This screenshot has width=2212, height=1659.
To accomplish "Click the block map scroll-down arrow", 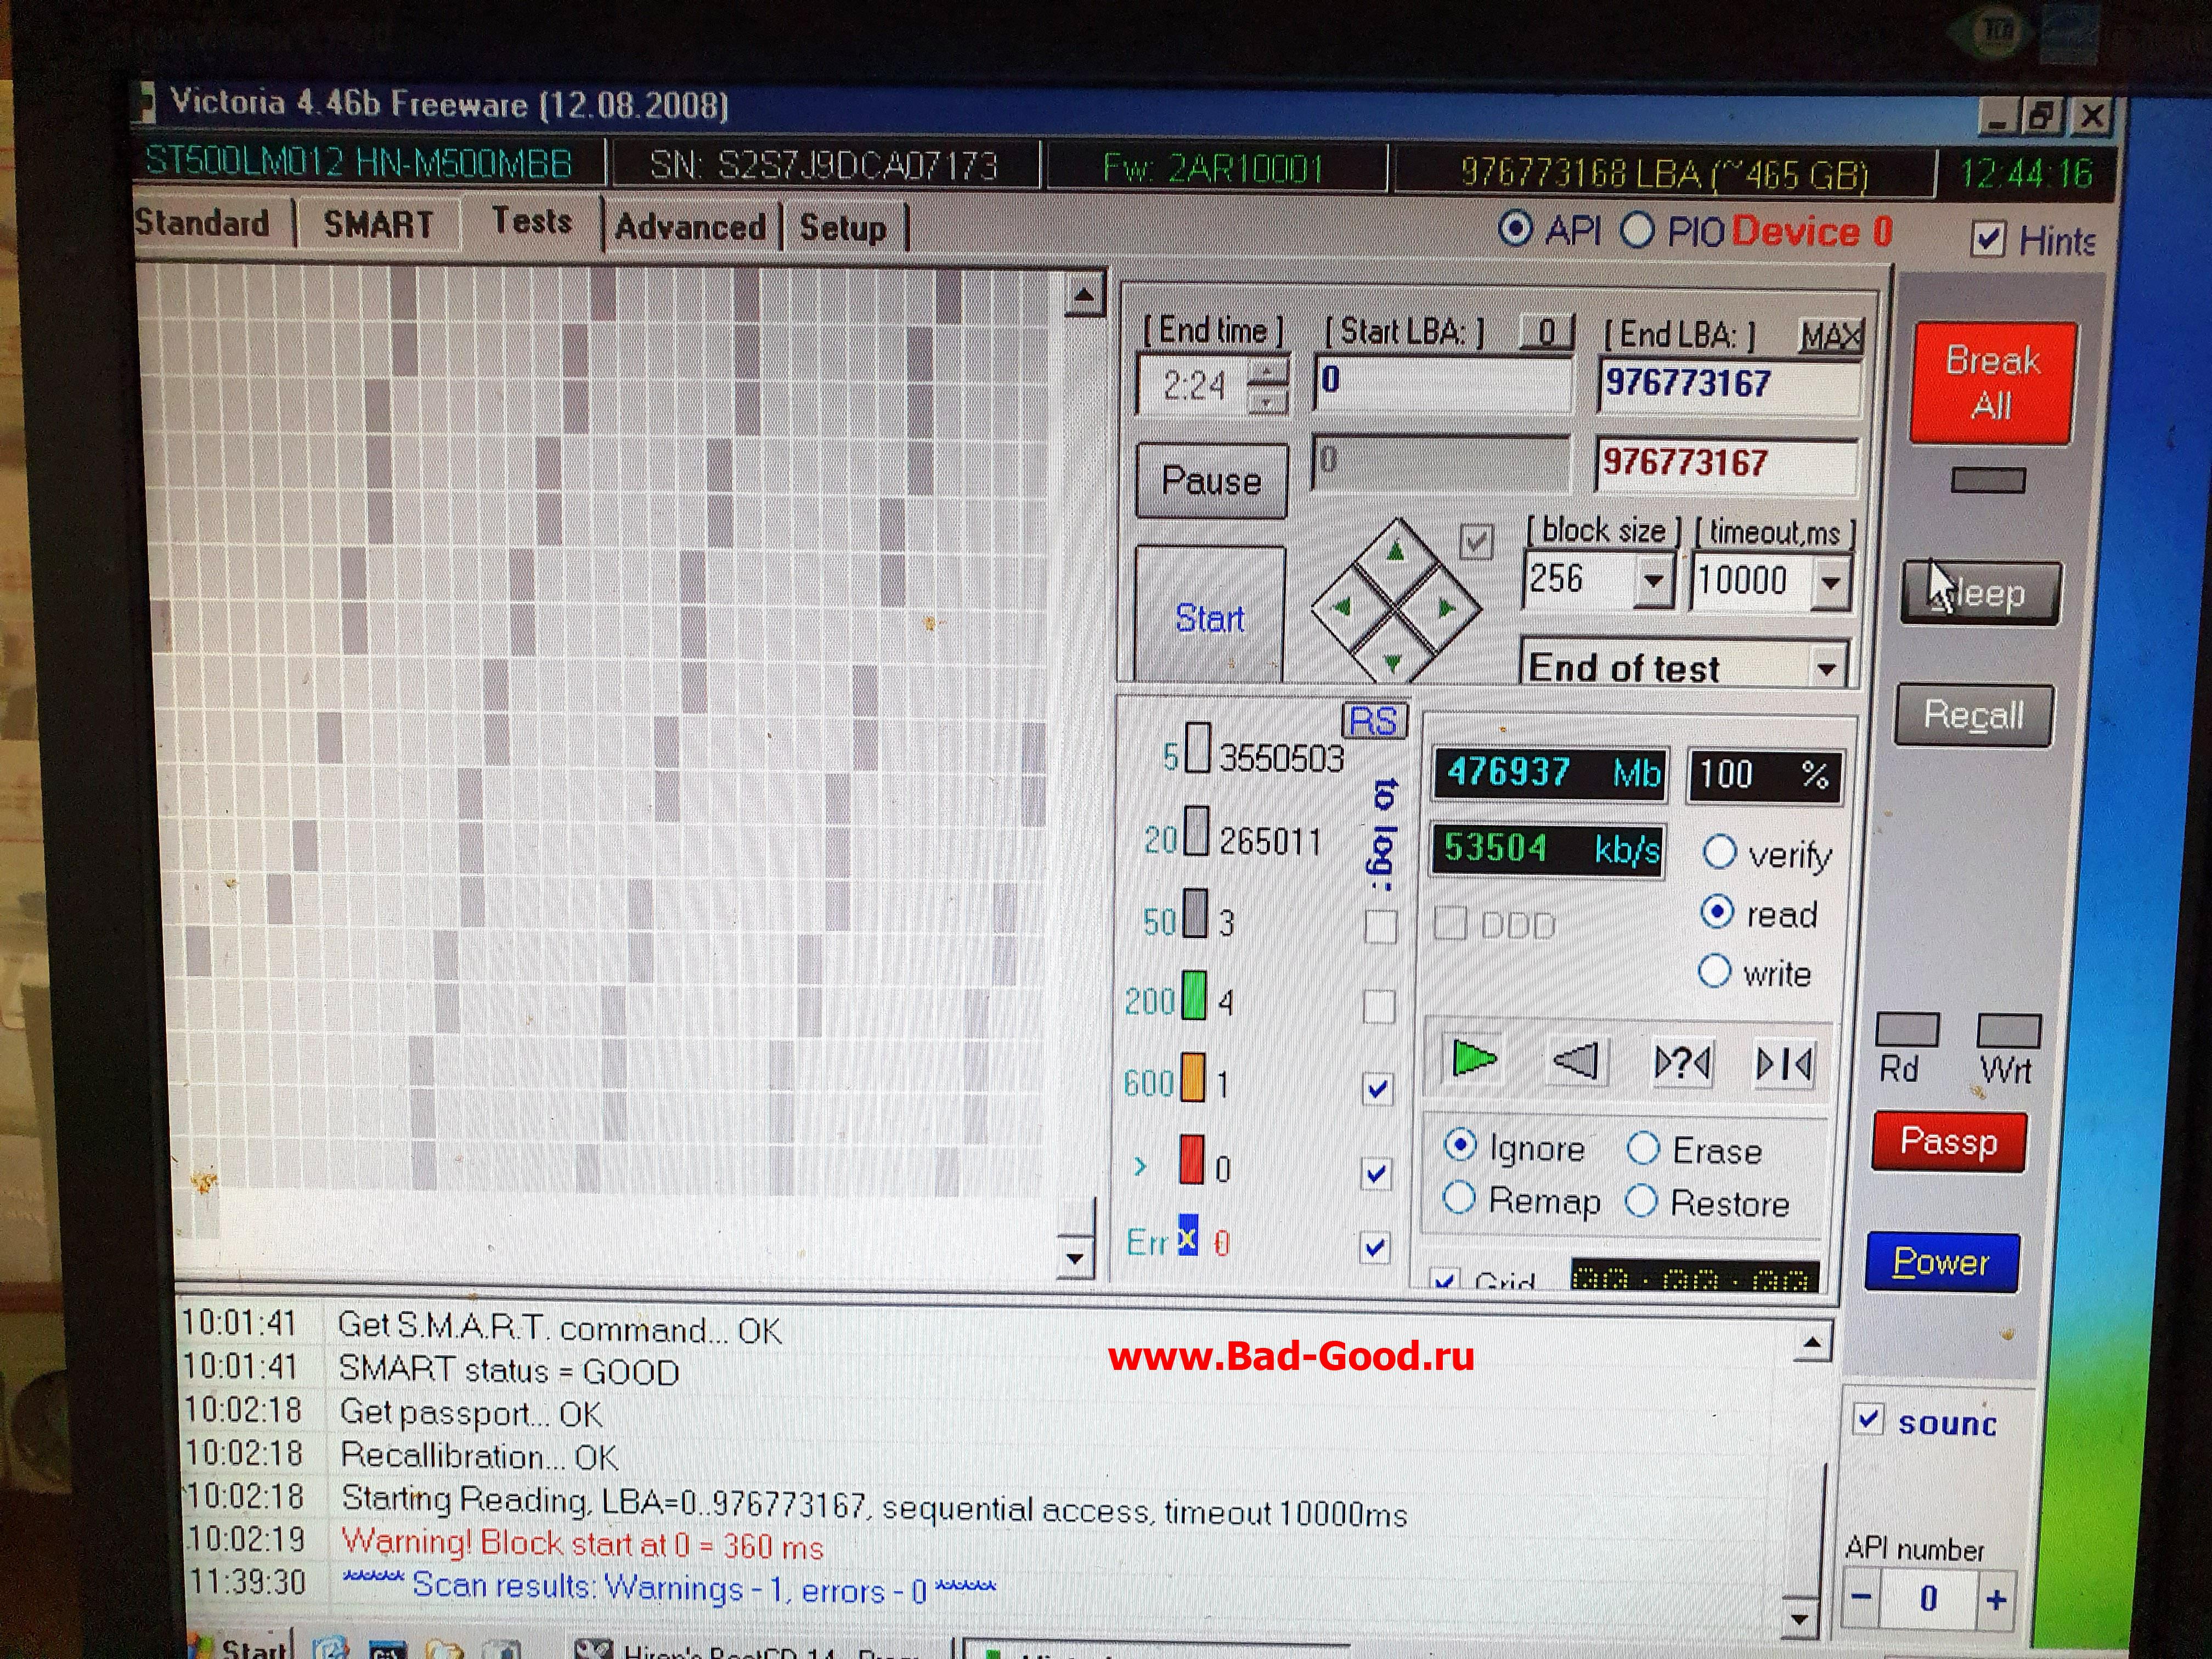I will 1075,1258.
